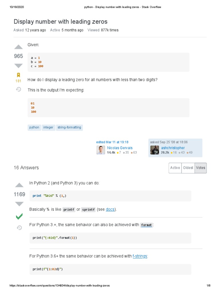Open ashchristopher's user profile link
Screen dimensions: 220x293
coord(173,148)
